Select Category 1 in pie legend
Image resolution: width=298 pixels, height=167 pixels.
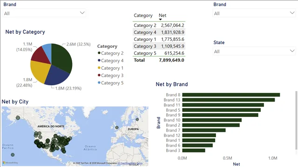[x=110, y=68]
